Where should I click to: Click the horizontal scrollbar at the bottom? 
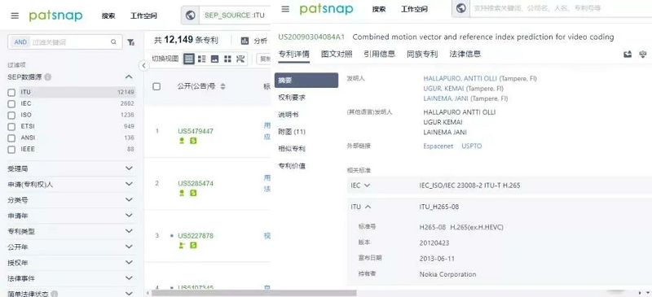coord(253,293)
